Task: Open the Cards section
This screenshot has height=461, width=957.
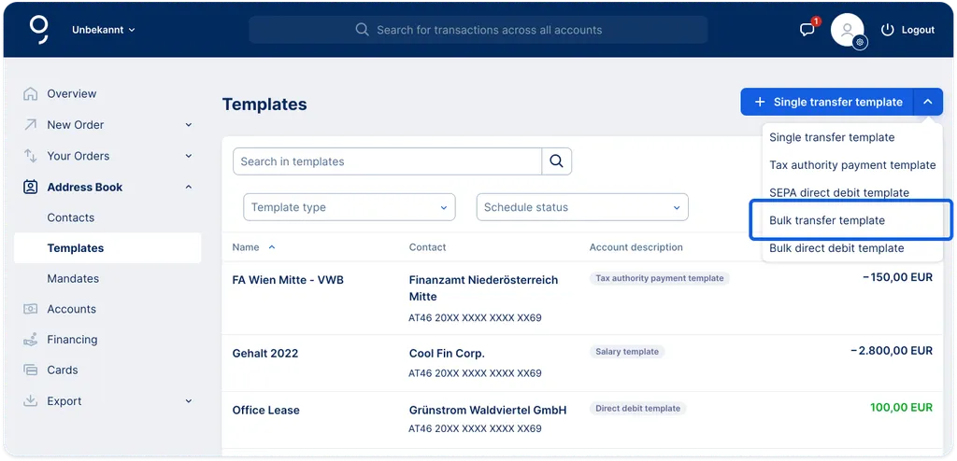Action: 63,370
